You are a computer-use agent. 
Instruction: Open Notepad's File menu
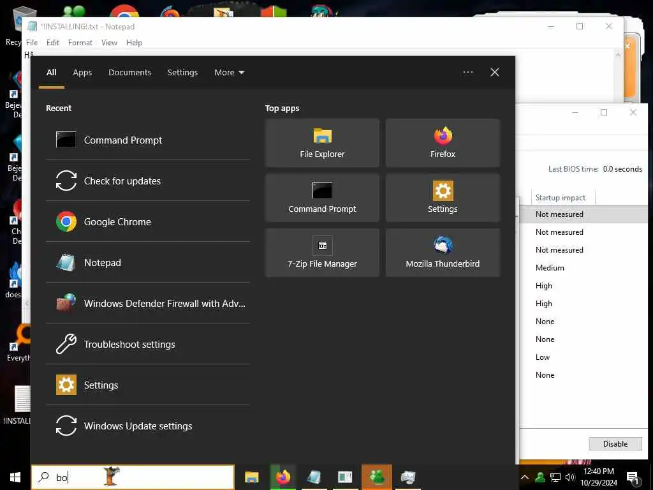(x=32, y=43)
